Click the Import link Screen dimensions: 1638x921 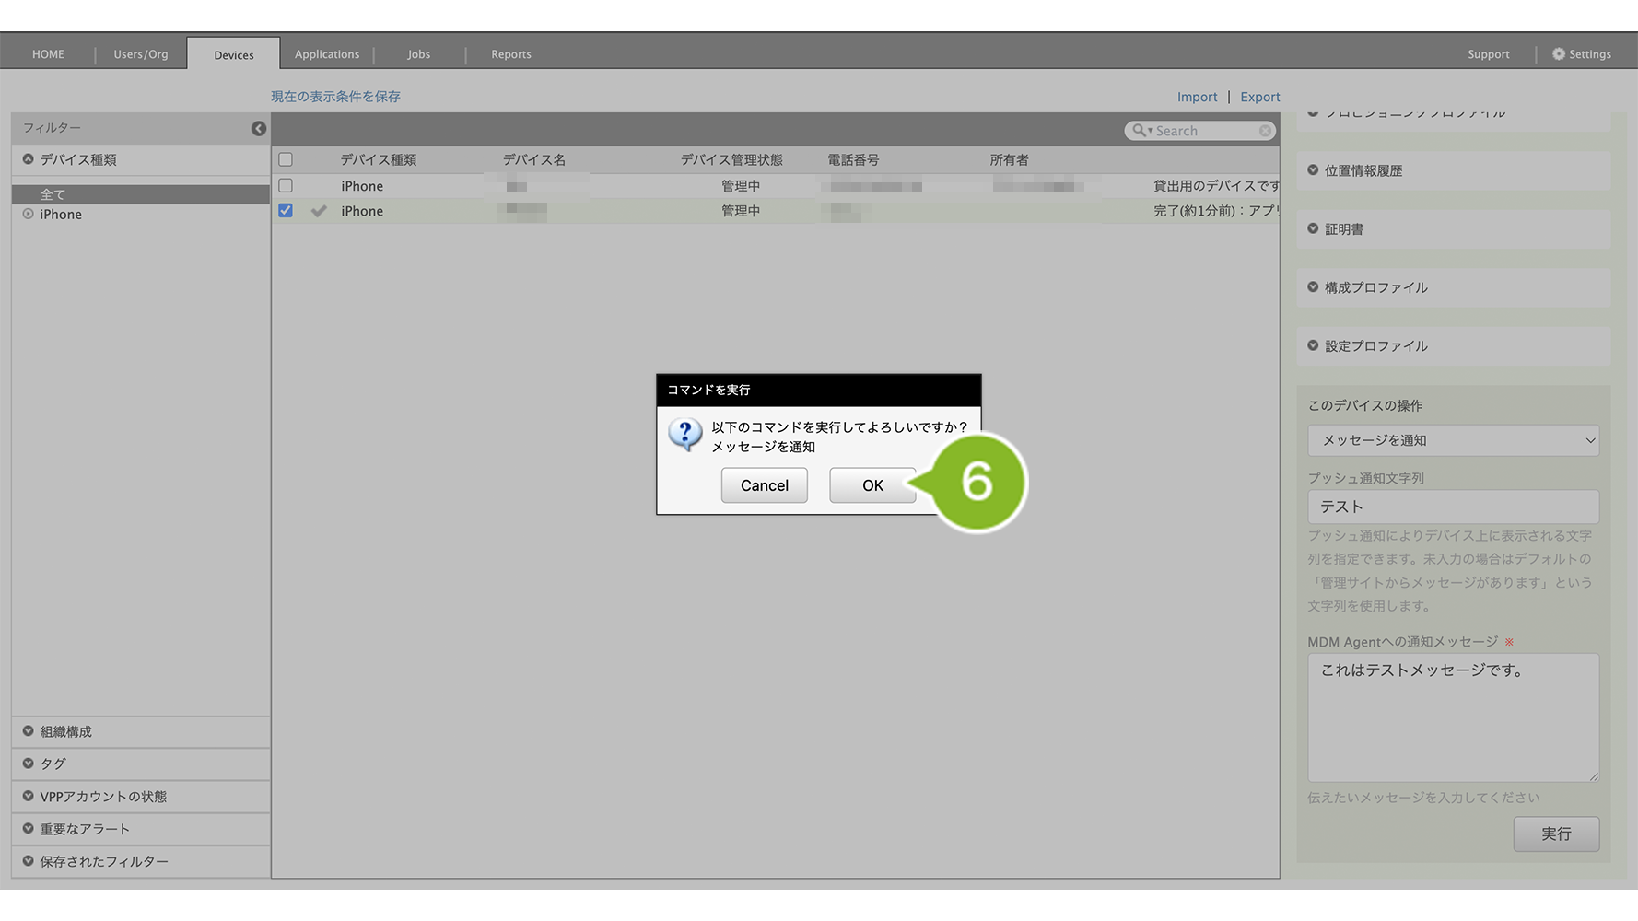[x=1197, y=97]
